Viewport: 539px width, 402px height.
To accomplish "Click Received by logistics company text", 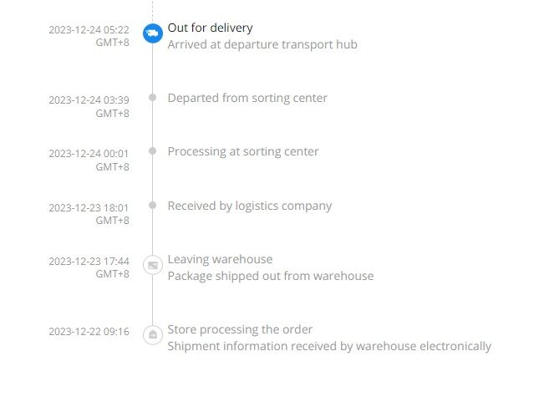I will click(250, 206).
